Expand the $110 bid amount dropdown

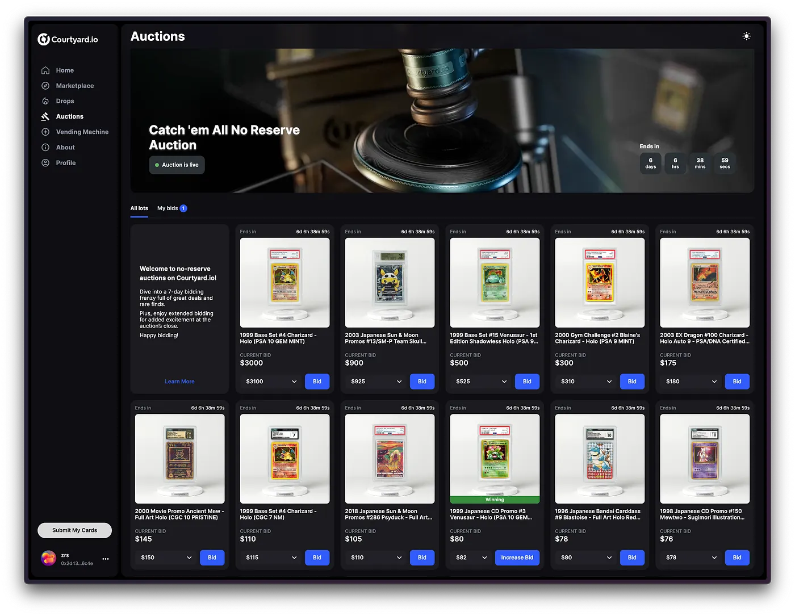pos(376,558)
